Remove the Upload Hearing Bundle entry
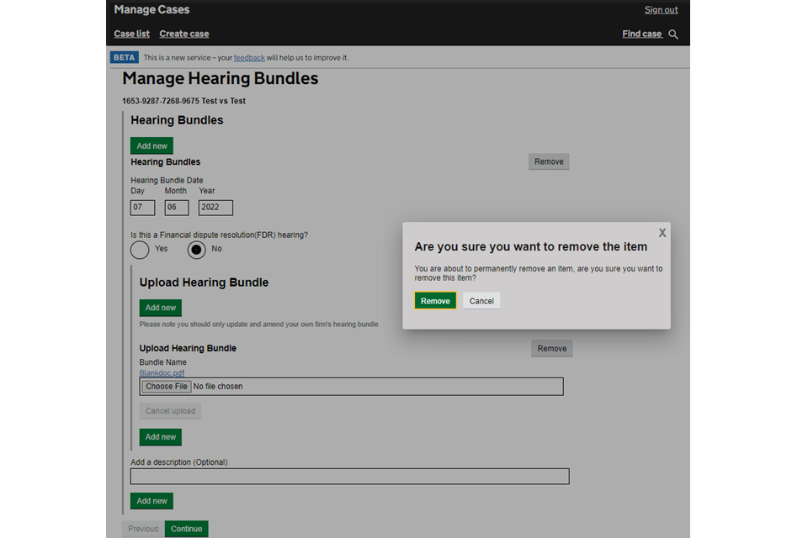This screenshot has height=538, width=808. tap(551, 348)
